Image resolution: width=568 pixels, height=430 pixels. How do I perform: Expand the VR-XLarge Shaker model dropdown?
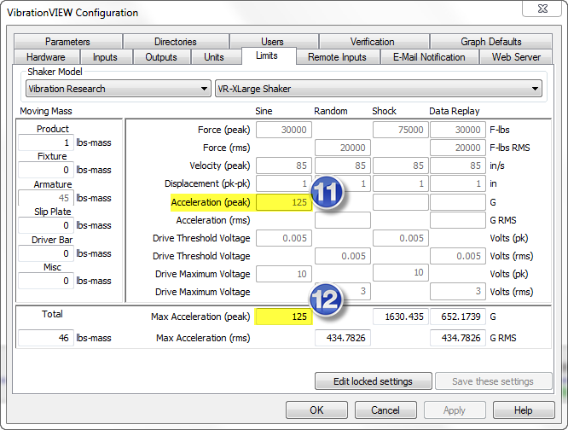(x=379, y=89)
